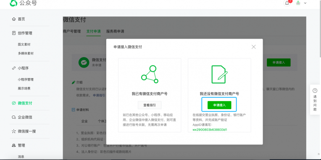Open 小程序管理 sidebar item
The width and height of the screenshot is (321, 160).
[26, 80]
